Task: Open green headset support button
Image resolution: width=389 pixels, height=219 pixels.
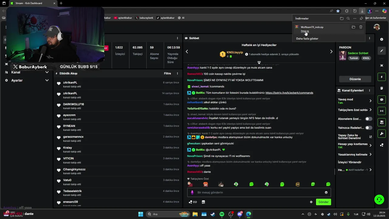Action: [x=379, y=200]
